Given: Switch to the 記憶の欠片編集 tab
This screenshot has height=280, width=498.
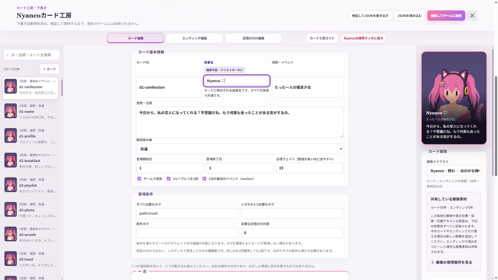Looking at the screenshot, I should (x=253, y=38).
